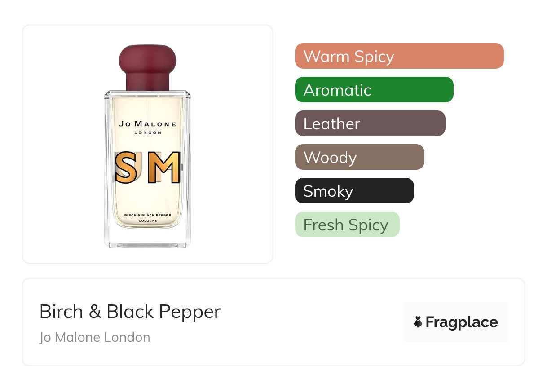547x388 pixels.
Task: Click the golden S letter on bottle
Action: tap(126, 168)
